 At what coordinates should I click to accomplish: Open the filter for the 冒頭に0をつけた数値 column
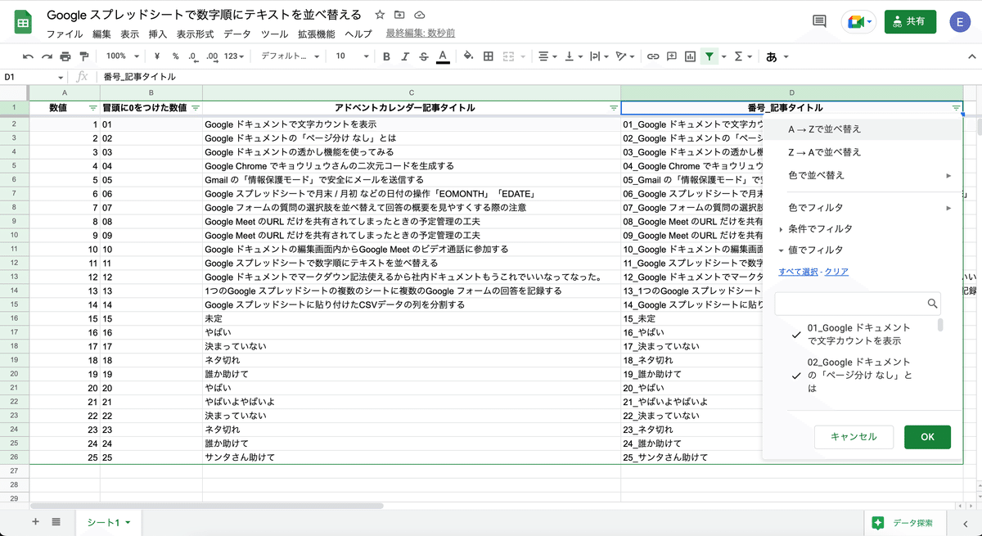point(196,108)
